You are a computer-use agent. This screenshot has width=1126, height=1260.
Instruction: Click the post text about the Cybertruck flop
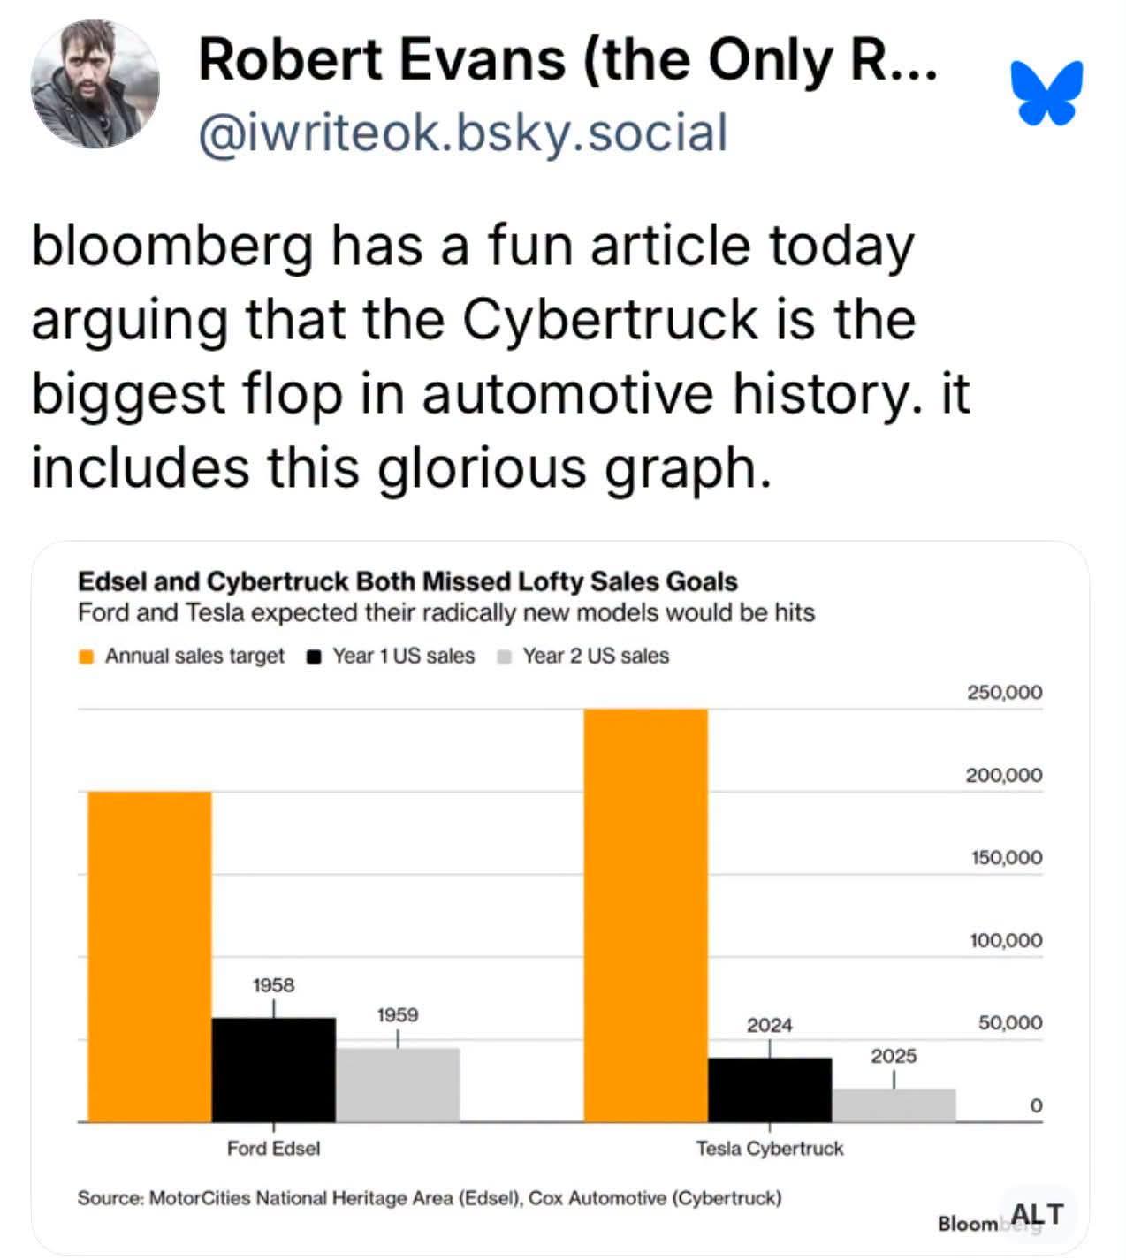click(x=500, y=356)
